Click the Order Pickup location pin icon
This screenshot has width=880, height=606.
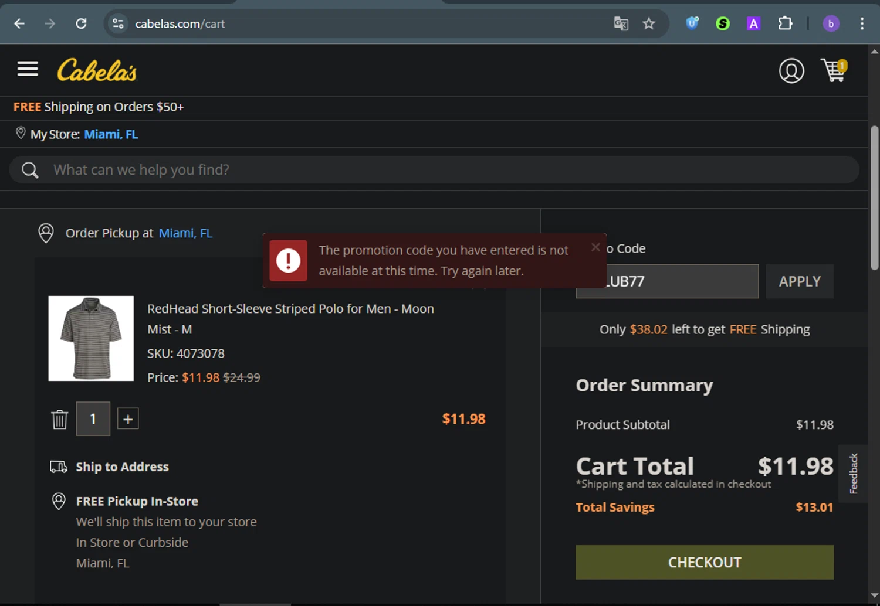46,233
